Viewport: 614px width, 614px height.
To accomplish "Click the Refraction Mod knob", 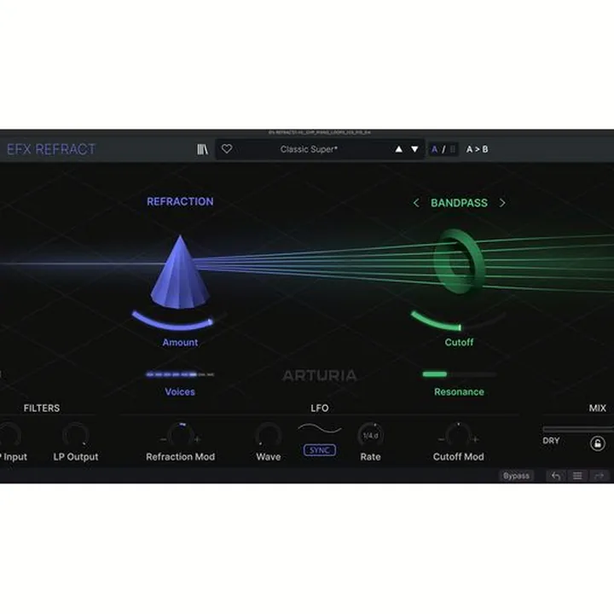I will point(181,436).
